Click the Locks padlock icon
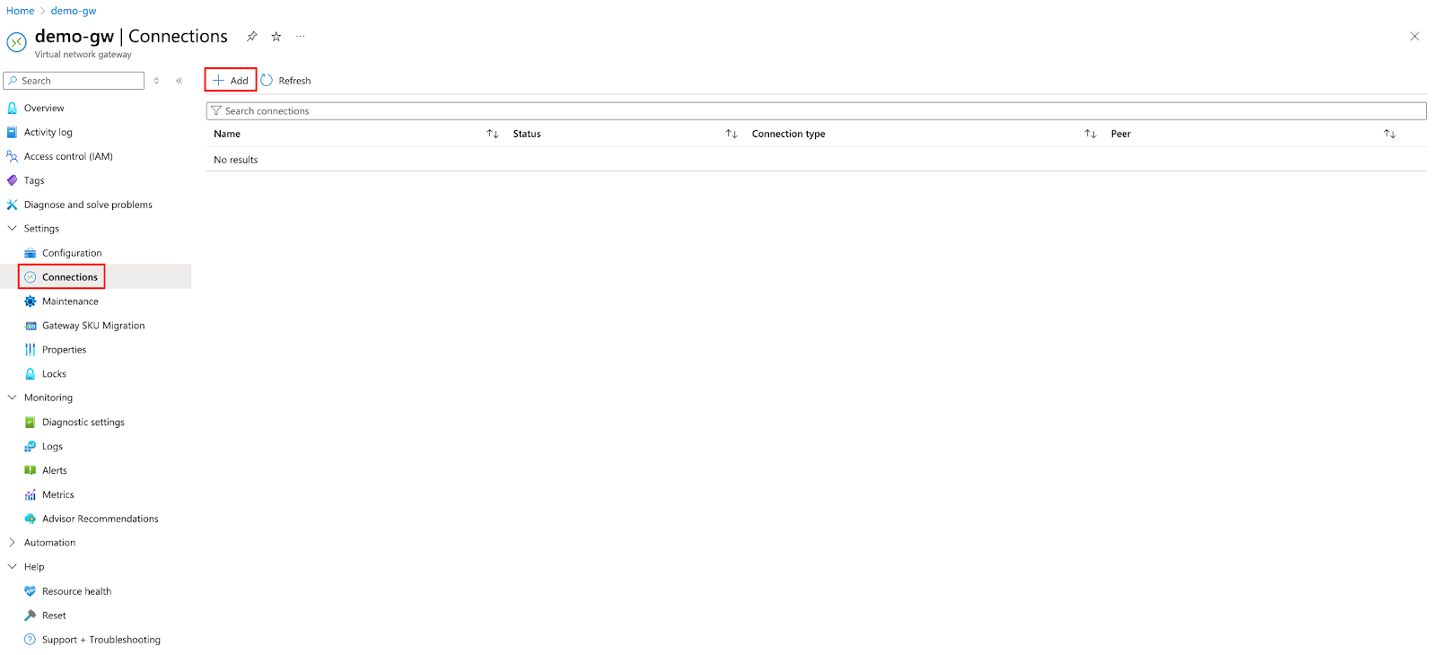The height and width of the screenshot is (655, 1436). tap(31, 374)
